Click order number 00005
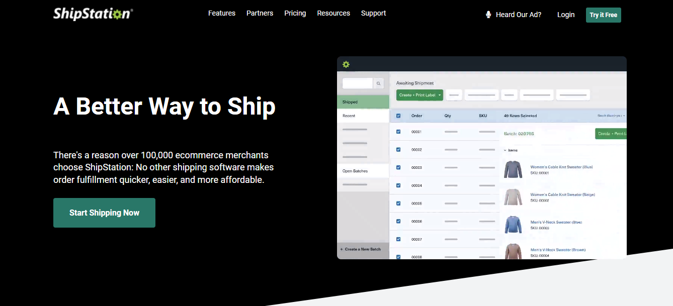Screen dimensions: 673x306 tap(416, 203)
